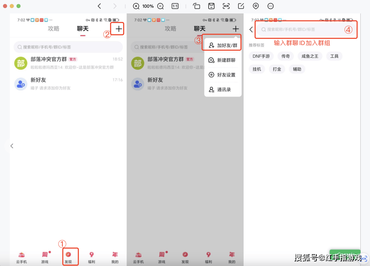370x266 pixels.
Task: Open the 新好友 request row in the first phone screen
Action: click(x=68, y=84)
